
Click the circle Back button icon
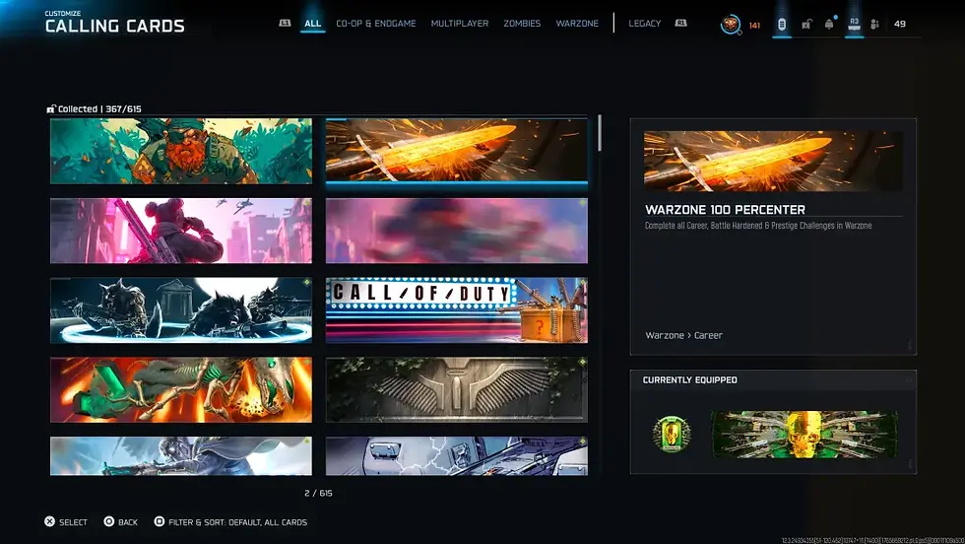tap(109, 521)
